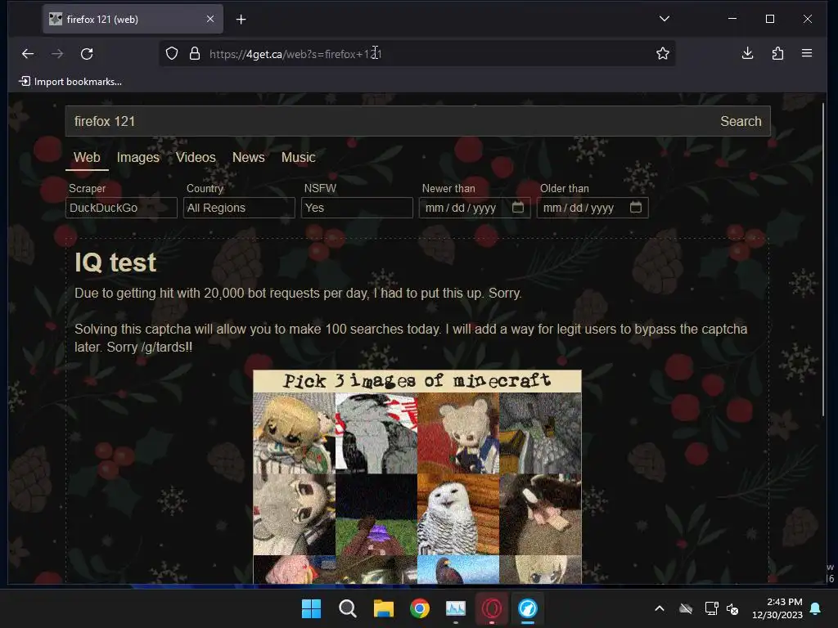Click the 4get.ca URL address bar
This screenshot has height=628, width=838.
(x=417, y=53)
